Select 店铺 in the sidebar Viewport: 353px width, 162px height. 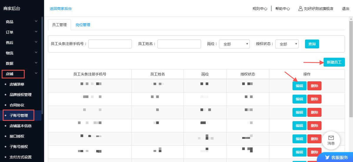10,74
